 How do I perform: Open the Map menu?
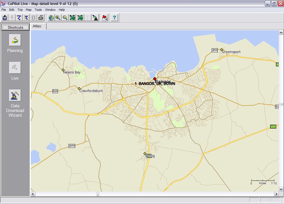pyautogui.click(x=29, y=10)
